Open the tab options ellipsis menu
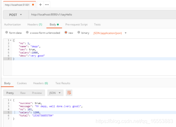Screen dimensions: 176x127 click(47, 4)
